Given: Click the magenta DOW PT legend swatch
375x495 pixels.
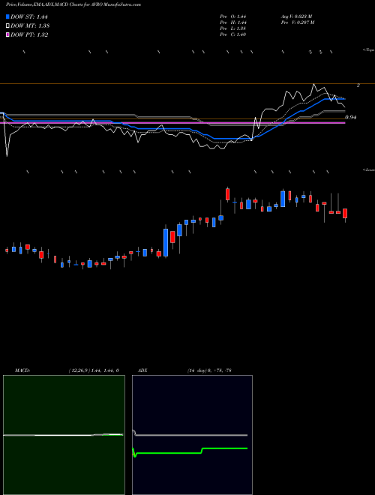Looking at the screenshot, I should (x=7, y=34).
